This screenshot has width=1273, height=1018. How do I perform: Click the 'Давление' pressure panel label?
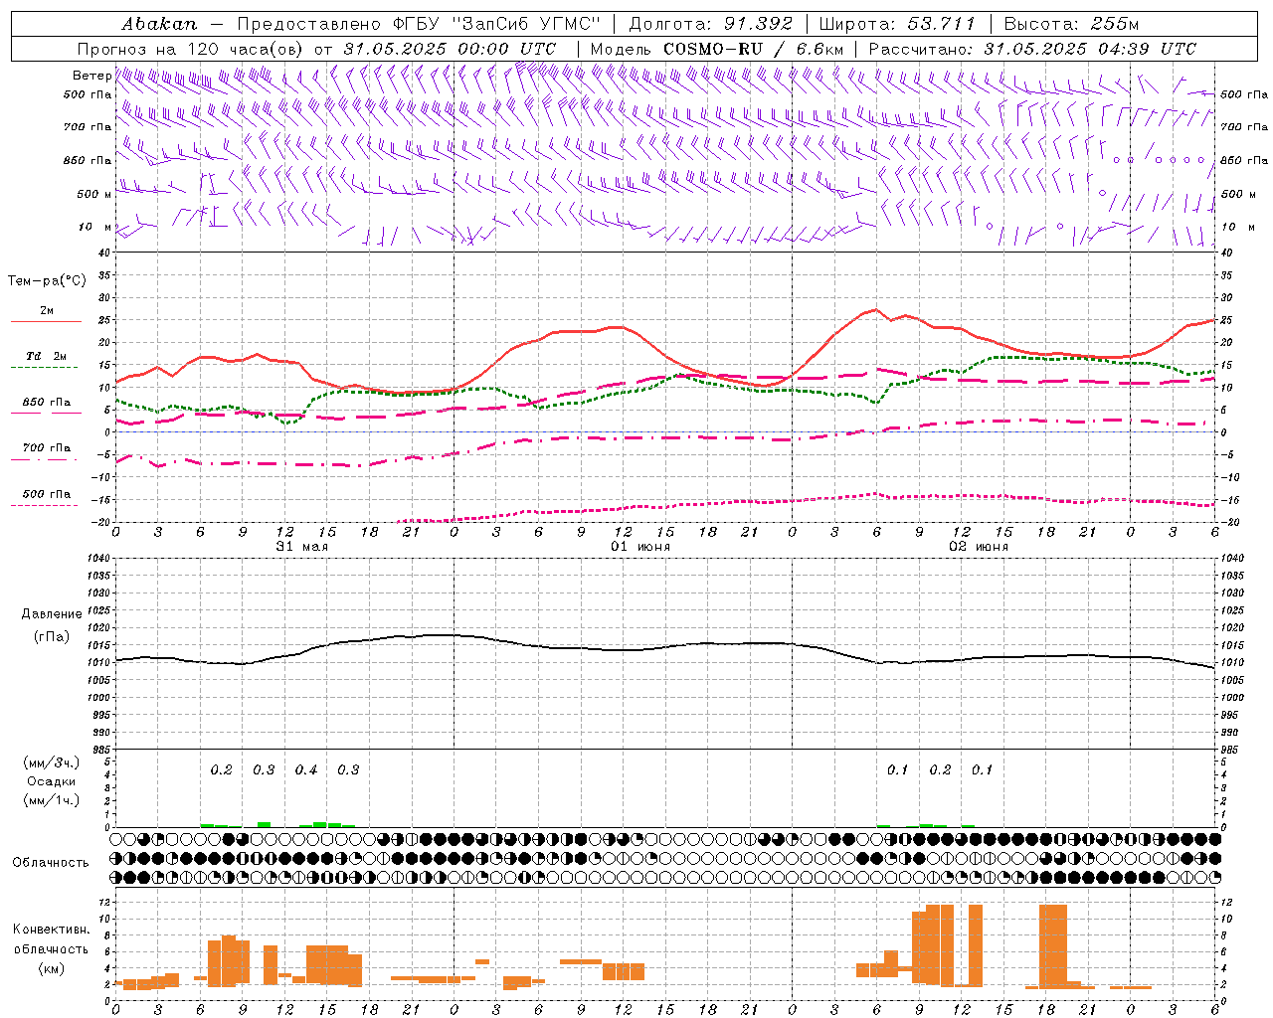pyautogui.click(x=51, y=614)
